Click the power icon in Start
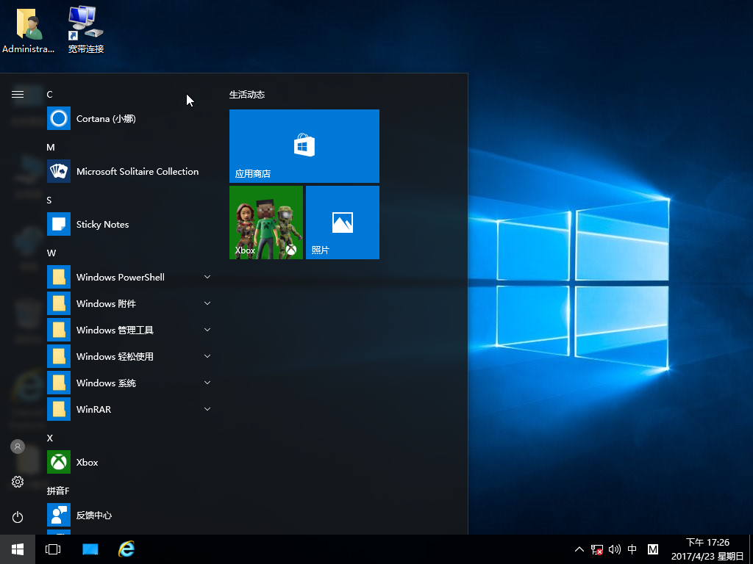Viewport: 753px width, 564px height. (x=18, y=517)
